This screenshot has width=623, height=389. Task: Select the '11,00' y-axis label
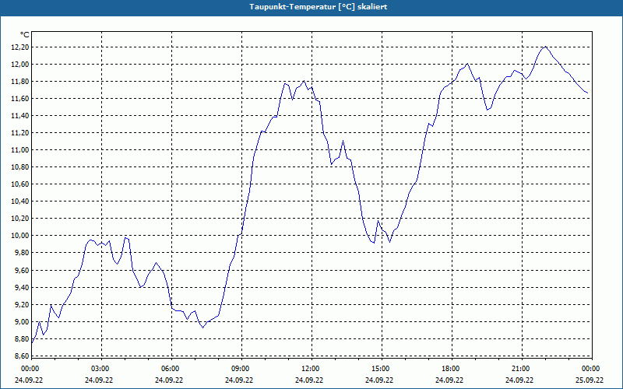pos(20,149)
